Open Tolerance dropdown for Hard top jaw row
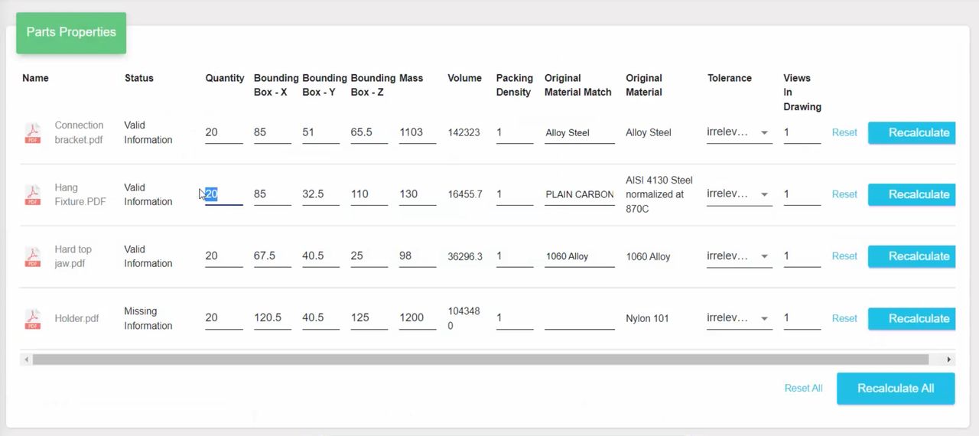The width and height of the screenshot is (979, 436). pyautogui.click(x=739, y=256)
